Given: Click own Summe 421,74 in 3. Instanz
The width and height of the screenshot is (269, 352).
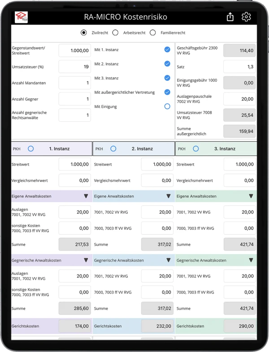Looking at the screenshot, I should pyautogui.click(x=240, y=244).
